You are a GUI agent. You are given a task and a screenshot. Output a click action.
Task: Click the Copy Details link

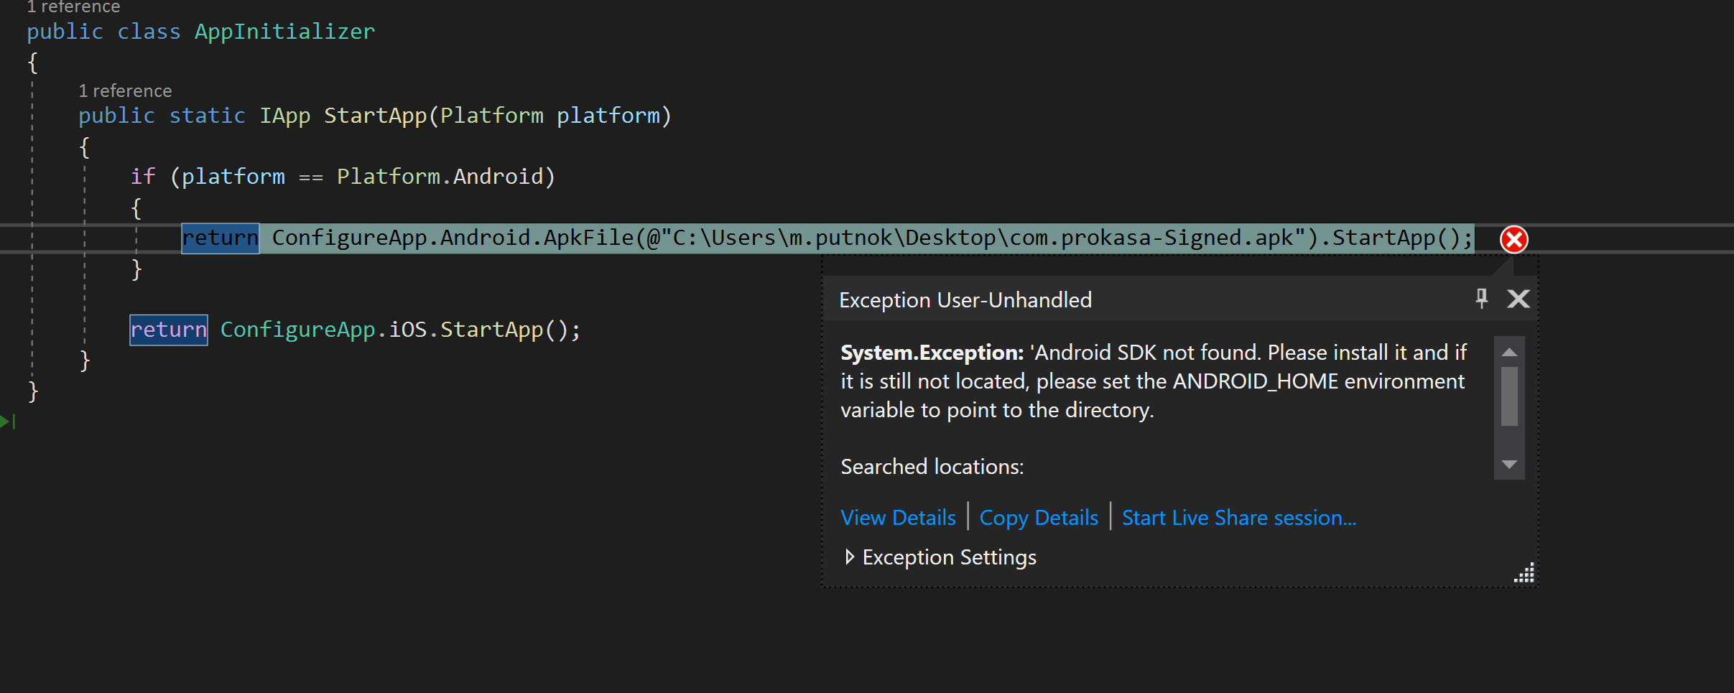[x=1039, y=518]
